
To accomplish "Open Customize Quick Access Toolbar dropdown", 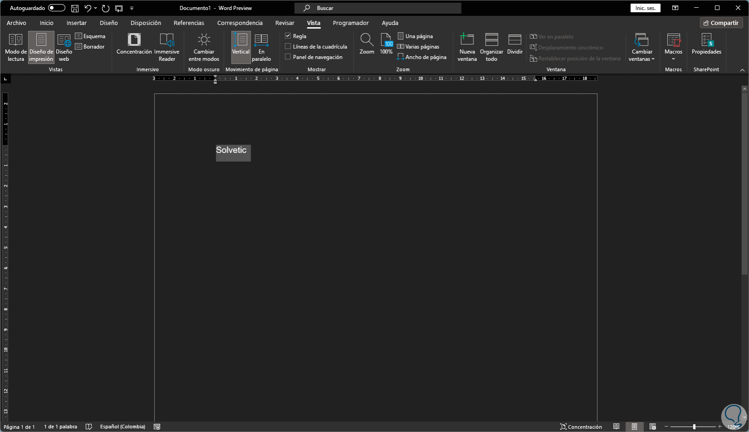I will pos(132,8).
